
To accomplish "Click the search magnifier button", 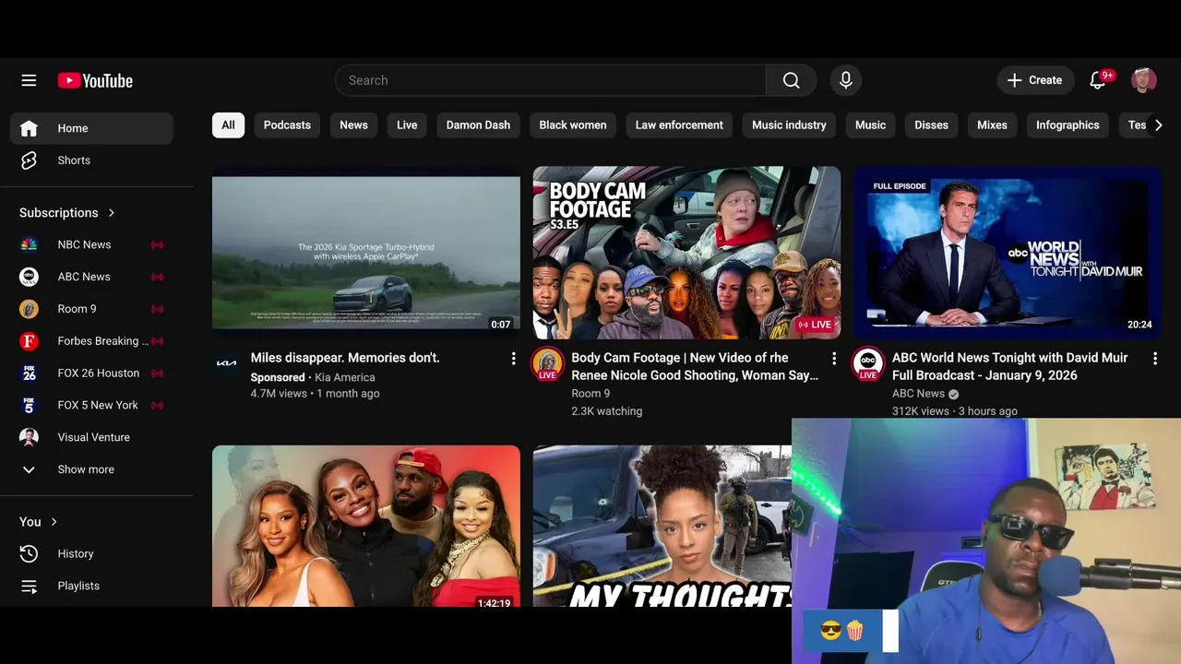I will coord(791,80).
